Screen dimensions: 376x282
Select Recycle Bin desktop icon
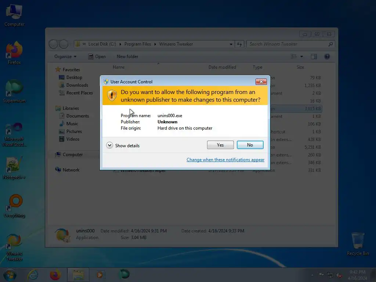point(358,244)
